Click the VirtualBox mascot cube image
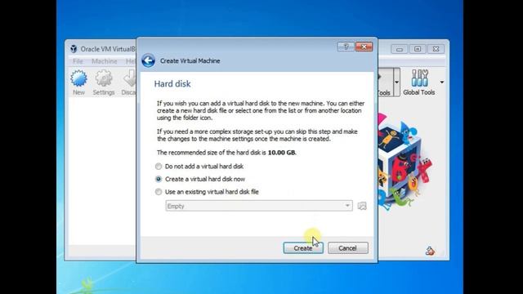523x294 pixels. 405,163
